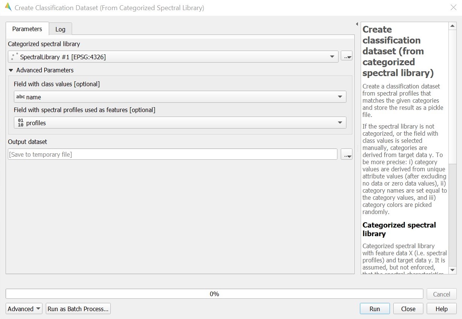Viewport: 462px width, 319px height.
Task: Switch to the Log tab
Action: 60,29
